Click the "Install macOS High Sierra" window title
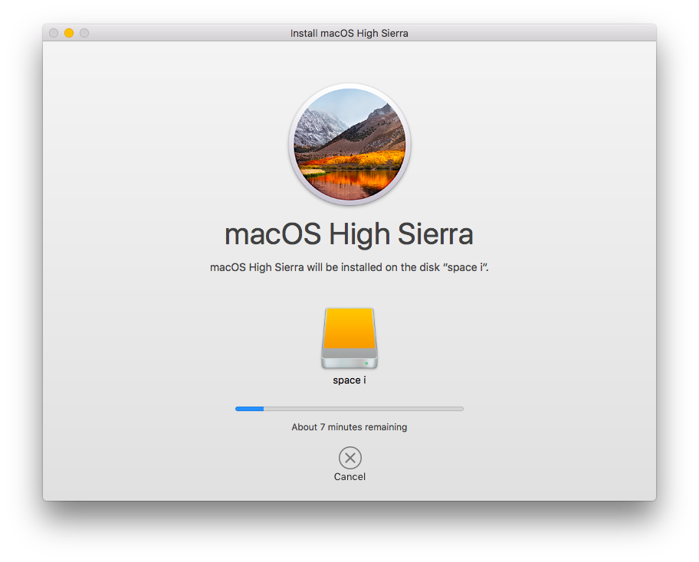This screenshot has width=699, height=562. tap(349, 33)
